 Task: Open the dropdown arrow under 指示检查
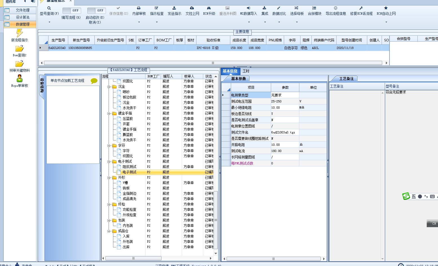(x=157, y=22)
